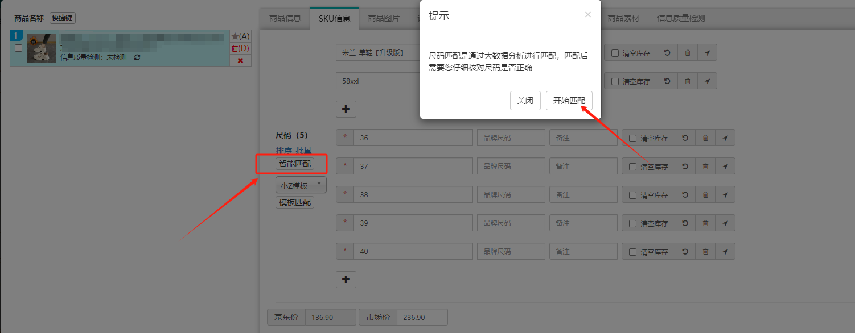The image size is (855, 333).
Task: Close the 提示 dialog with the × icon
Action: pos(588,15)
